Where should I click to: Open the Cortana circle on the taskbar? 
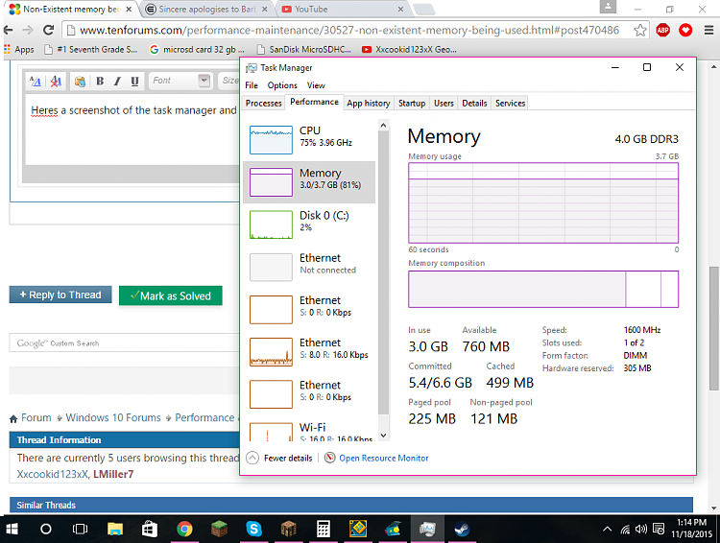[x=45, y=530]
